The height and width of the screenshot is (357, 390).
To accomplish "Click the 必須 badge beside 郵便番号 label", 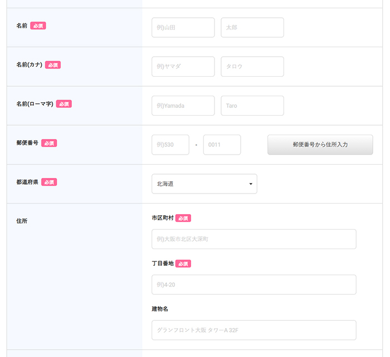I will 49,143.
